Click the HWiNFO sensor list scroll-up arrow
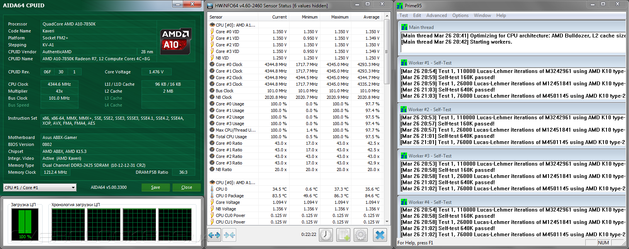629x249 pixels. [387, 17]
